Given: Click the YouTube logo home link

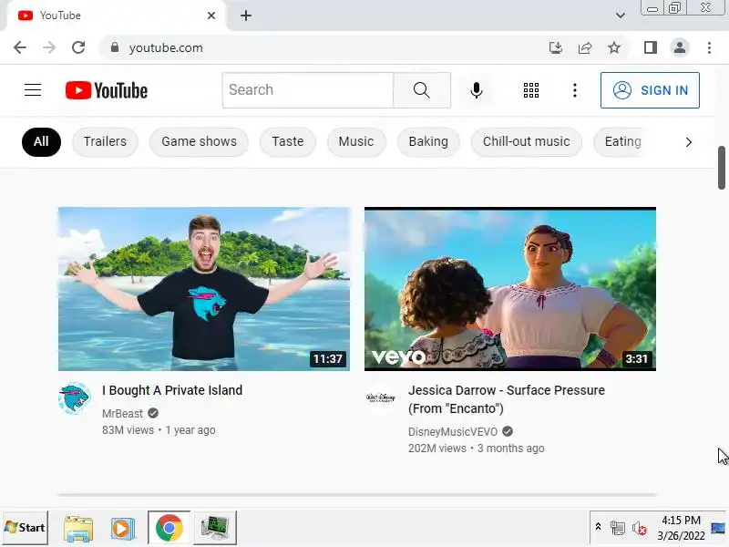Looking at the screenshot, I should [107, 90].
